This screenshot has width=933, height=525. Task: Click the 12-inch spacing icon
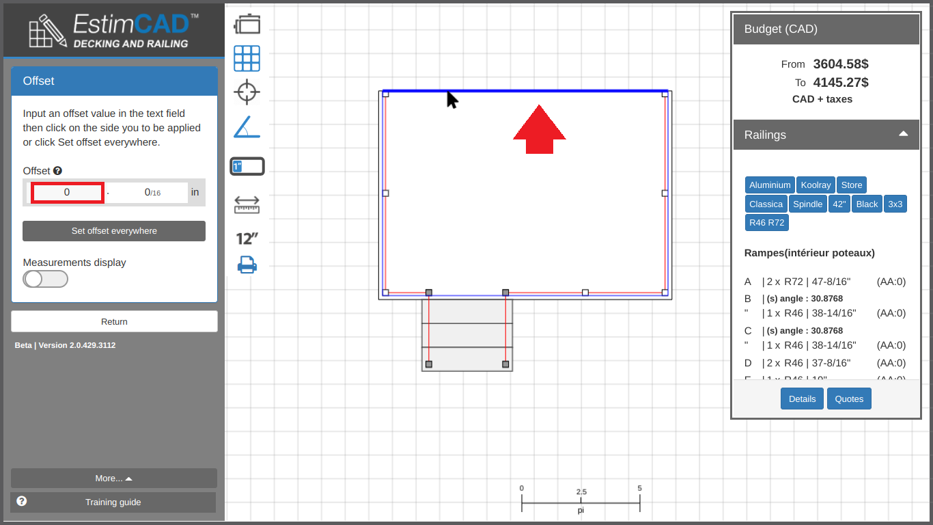[247, 239]
